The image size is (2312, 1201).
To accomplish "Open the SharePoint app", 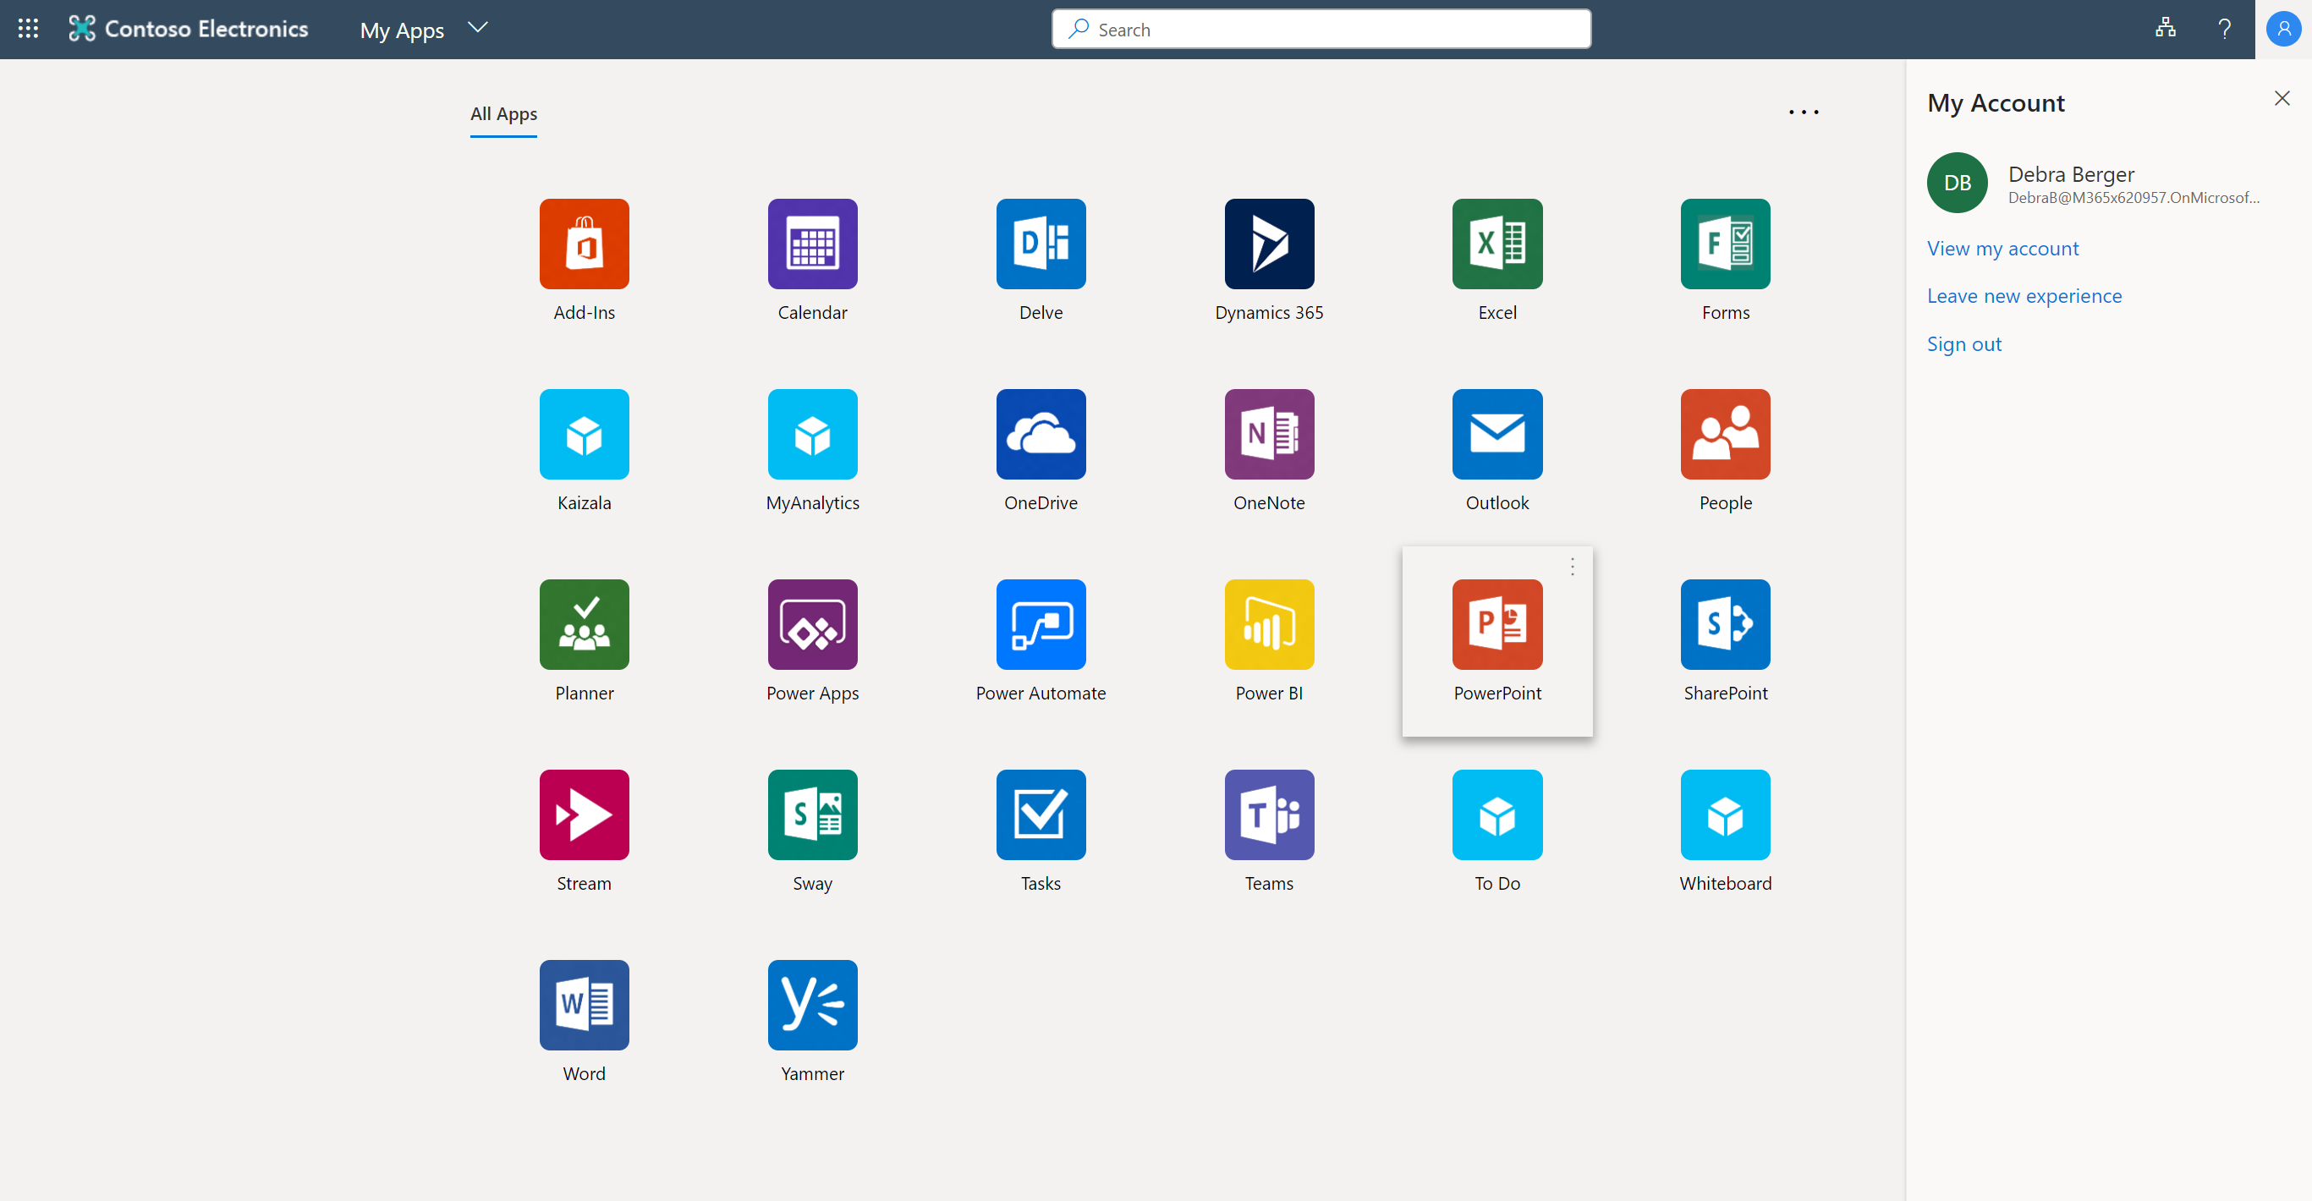I will pyautogui.click(x=1725, y=624).
